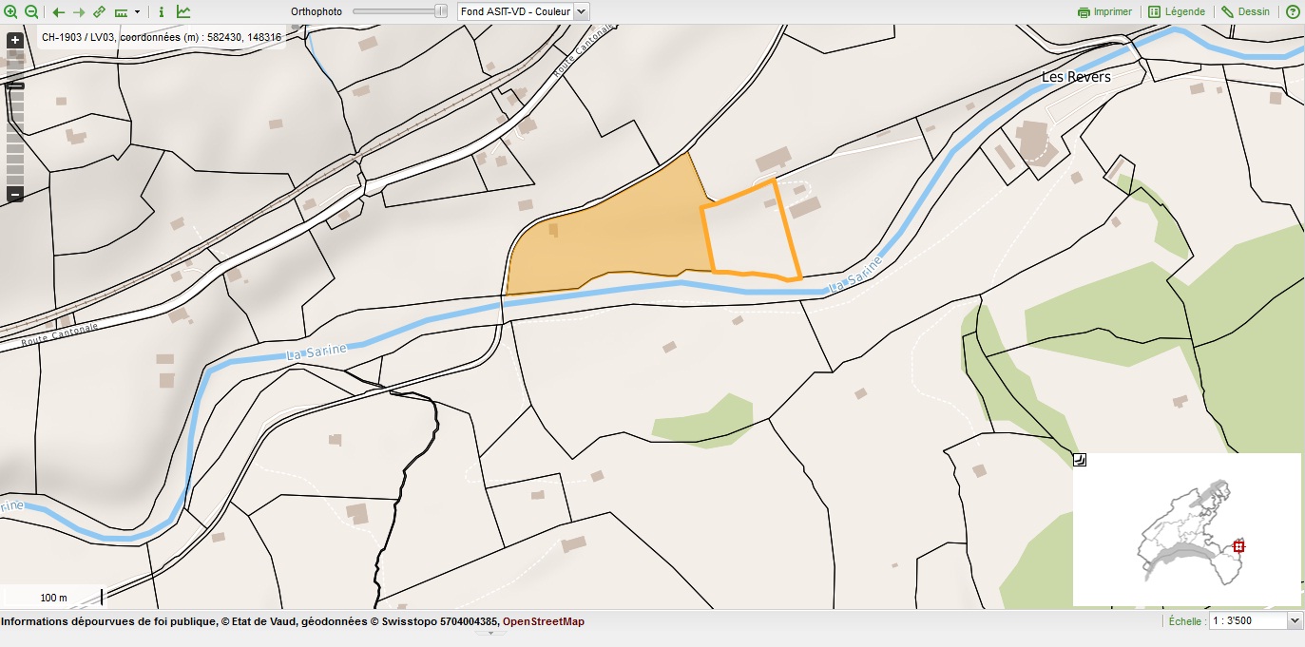Click the 100 m scale bar
This screenshot has width=1305, height=647.
pos(54,598)
